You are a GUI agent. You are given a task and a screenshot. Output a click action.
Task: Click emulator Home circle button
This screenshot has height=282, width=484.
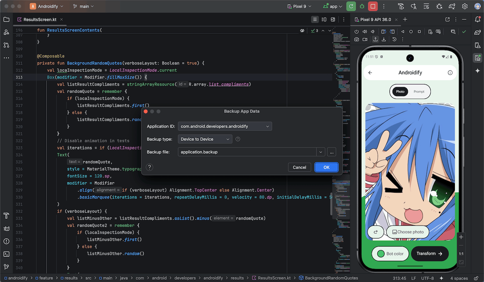(411, 32)
